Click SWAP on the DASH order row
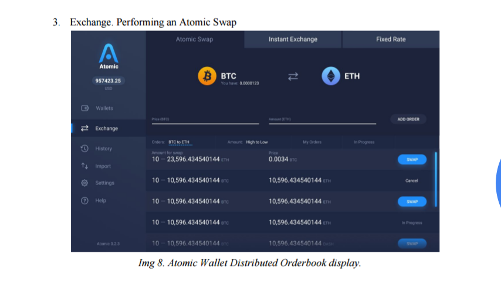 coord(412,244)
